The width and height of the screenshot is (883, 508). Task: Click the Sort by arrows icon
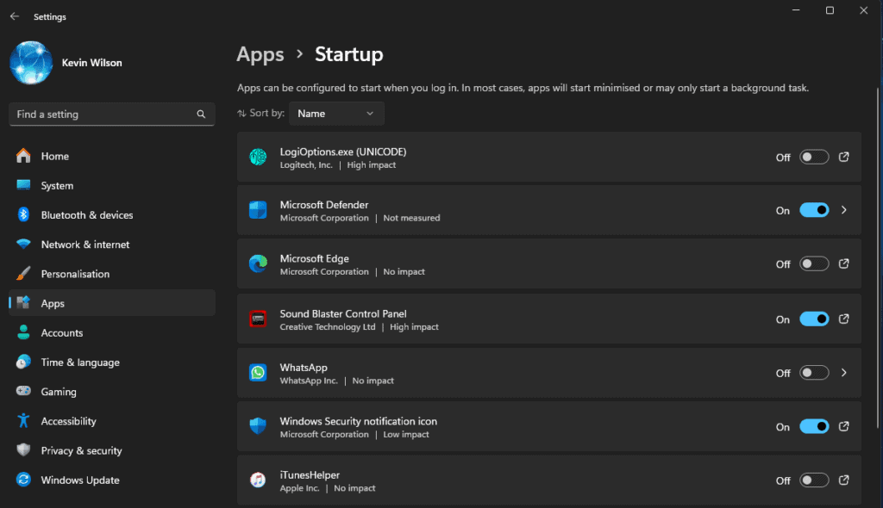(241, 114)
